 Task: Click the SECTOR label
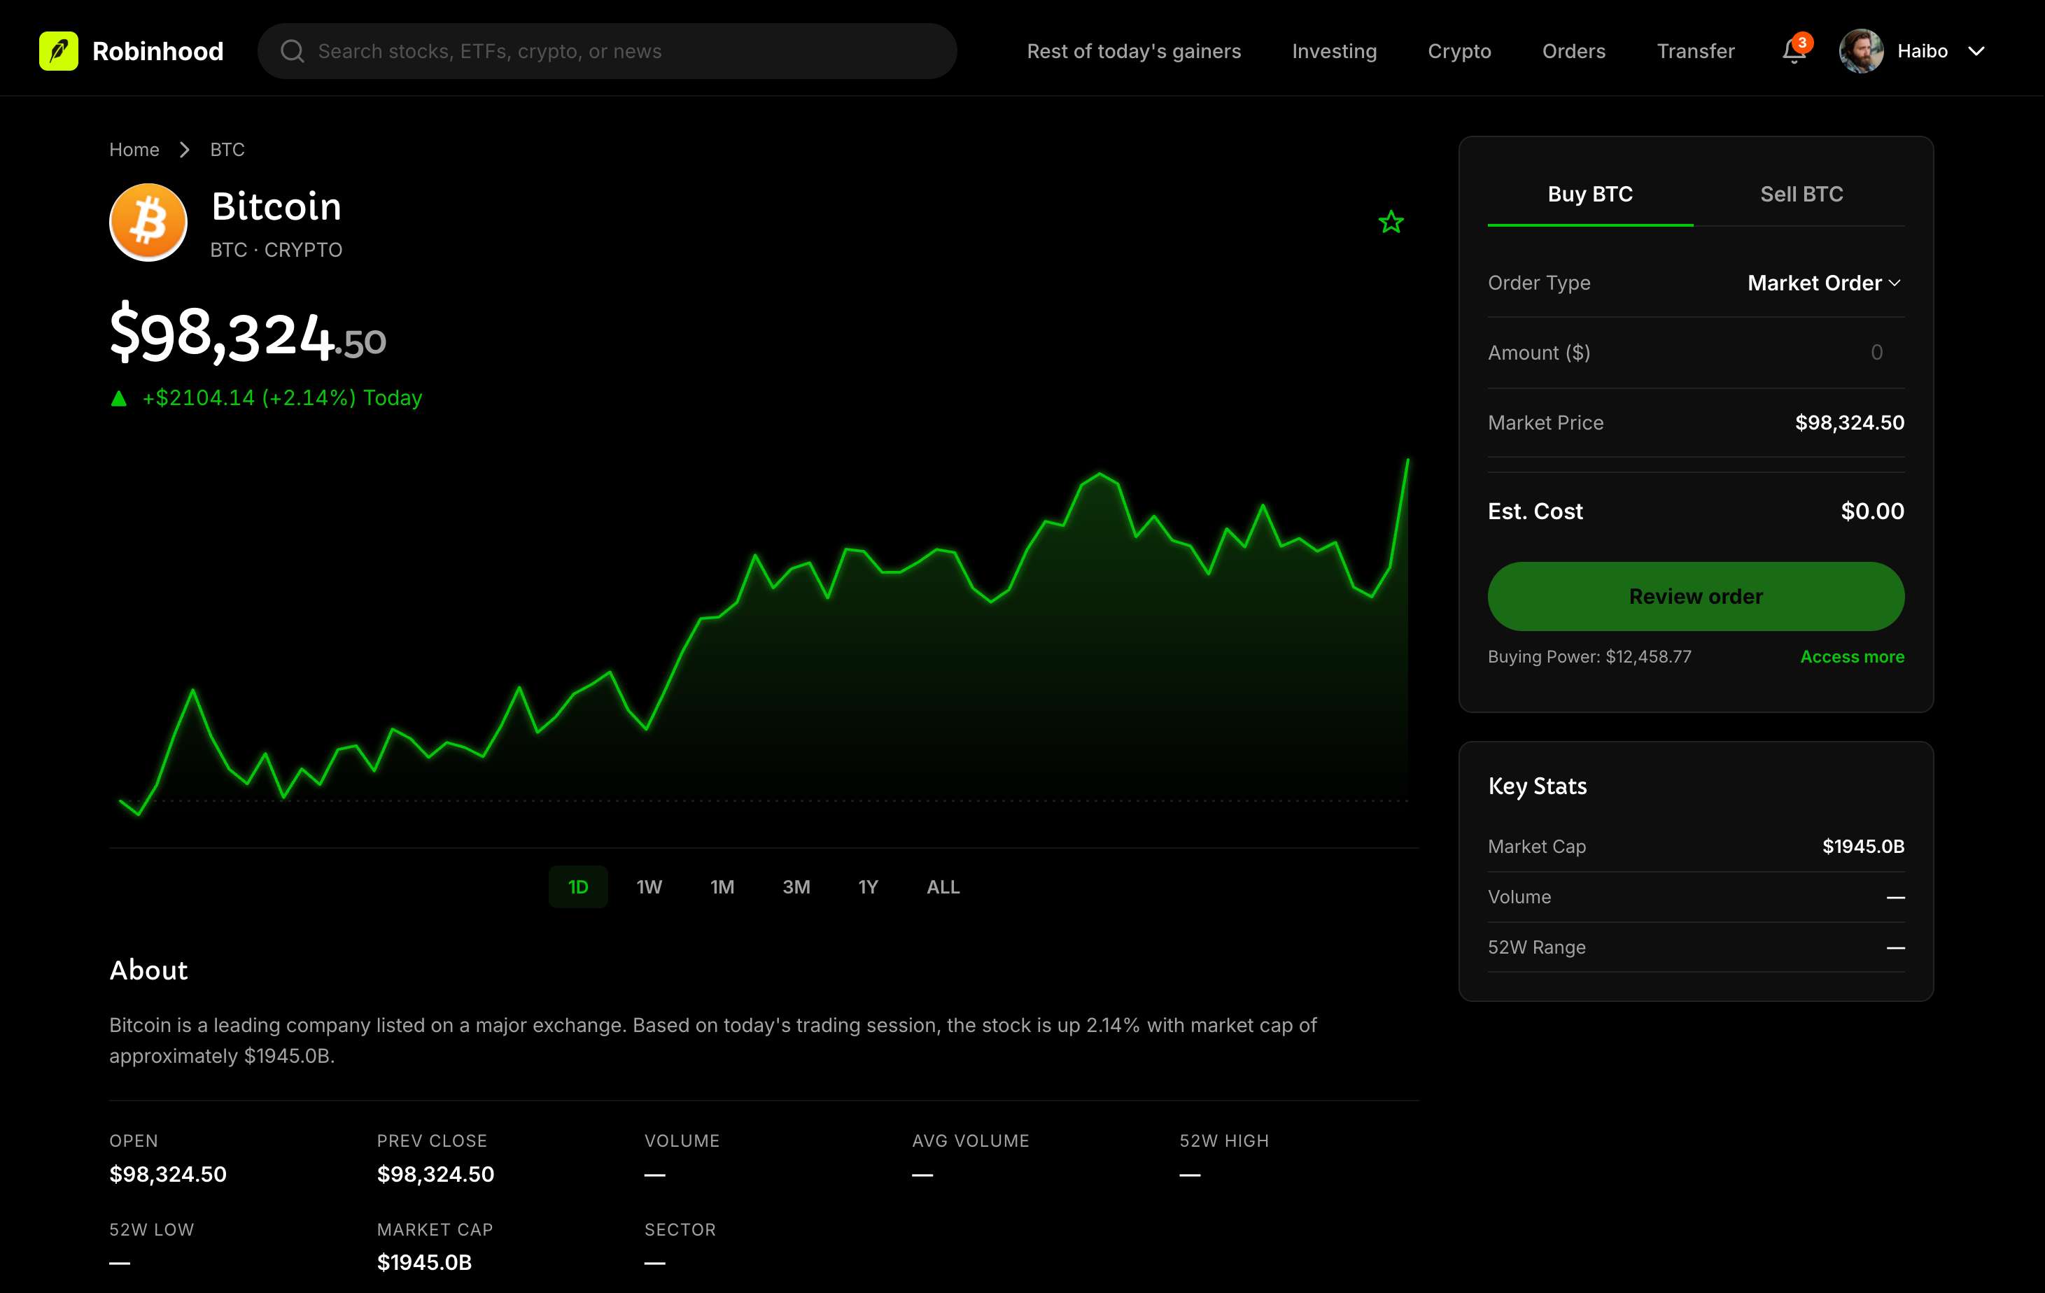click(680, 1229)
